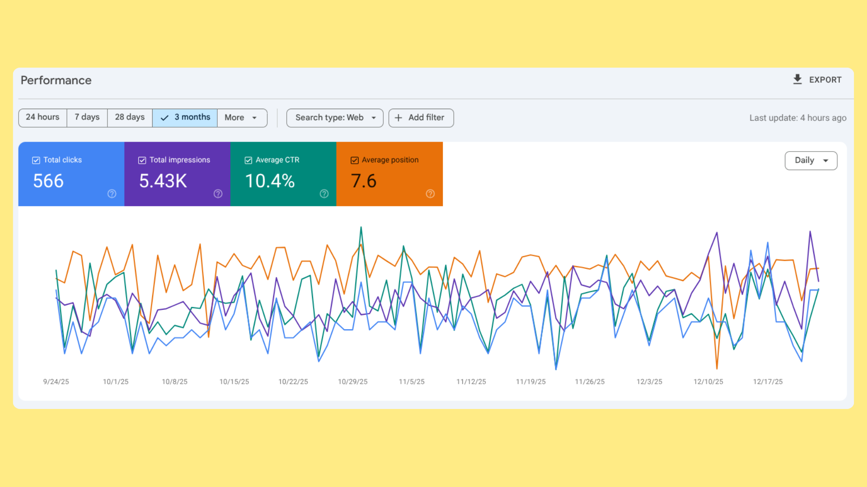Viewport: 867px width, 487px height.
Task: Open help icon on Average position card
Action: click(430, 194)
